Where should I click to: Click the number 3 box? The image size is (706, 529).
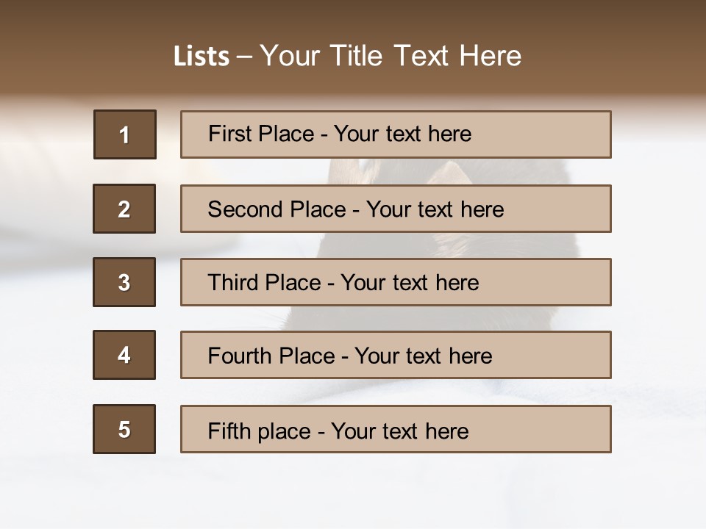coord(124,282)
